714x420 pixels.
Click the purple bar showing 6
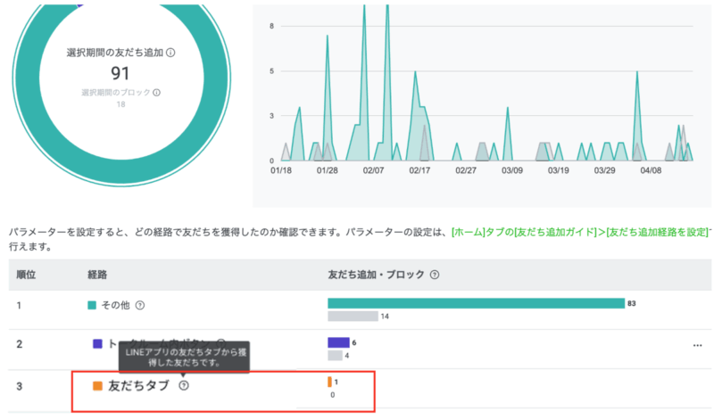(338, 342)
